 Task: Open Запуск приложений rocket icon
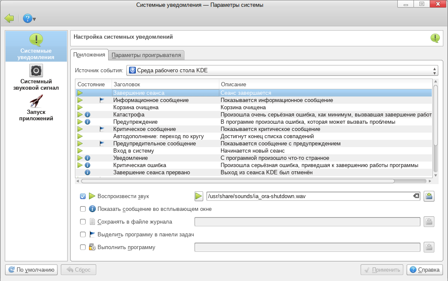36,108
